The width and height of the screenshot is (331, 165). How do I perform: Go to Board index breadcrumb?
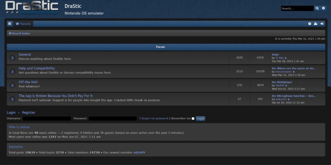click(x=19, y=33)
